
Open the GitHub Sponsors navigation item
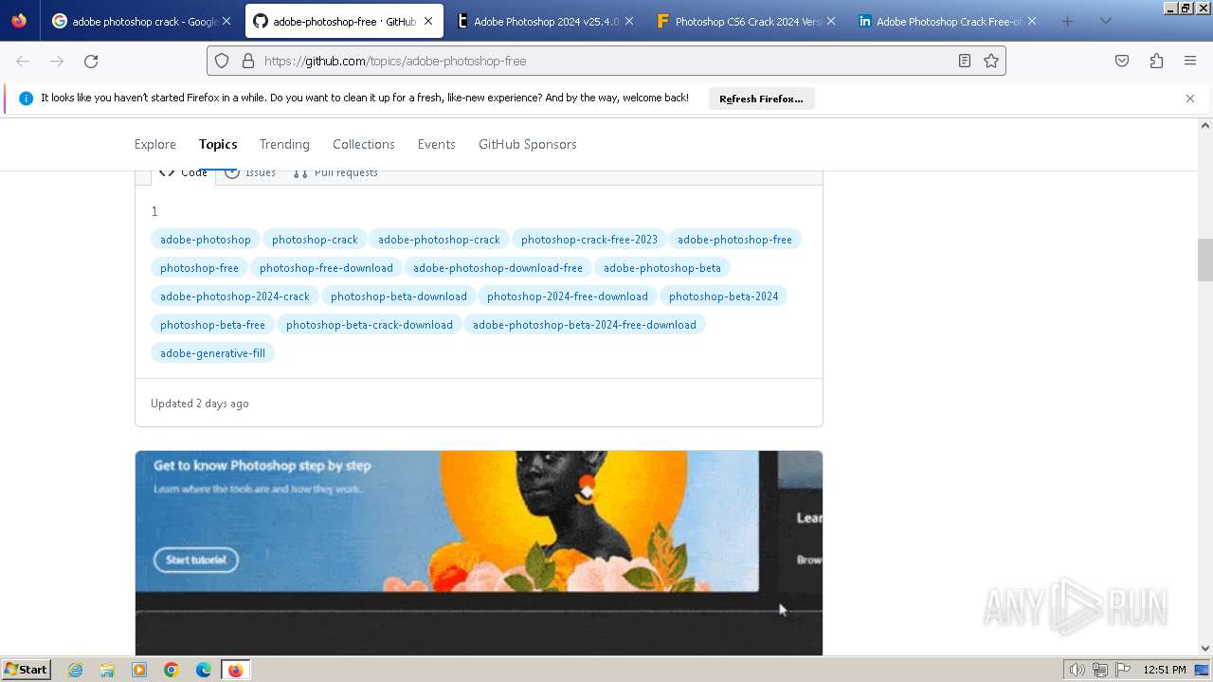tap(528, 144)
